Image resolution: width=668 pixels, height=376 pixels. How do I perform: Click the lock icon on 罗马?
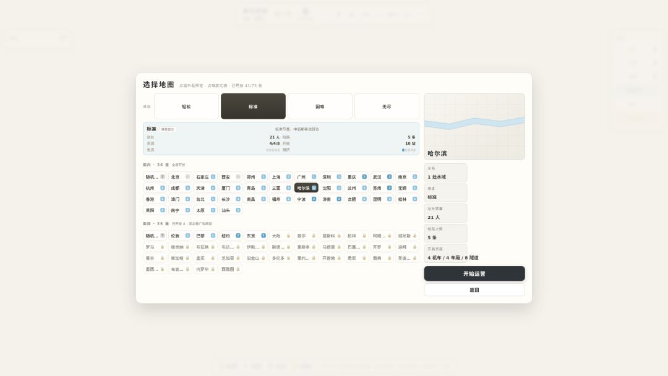[162, 247]
